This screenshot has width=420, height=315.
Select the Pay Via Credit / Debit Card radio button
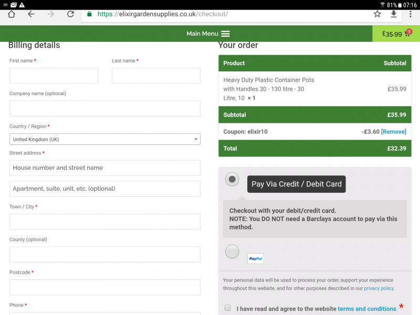coord(232,180)
